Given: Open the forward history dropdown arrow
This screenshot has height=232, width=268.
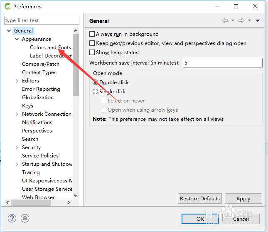Looking at the screenshot, I should point(250,20).
